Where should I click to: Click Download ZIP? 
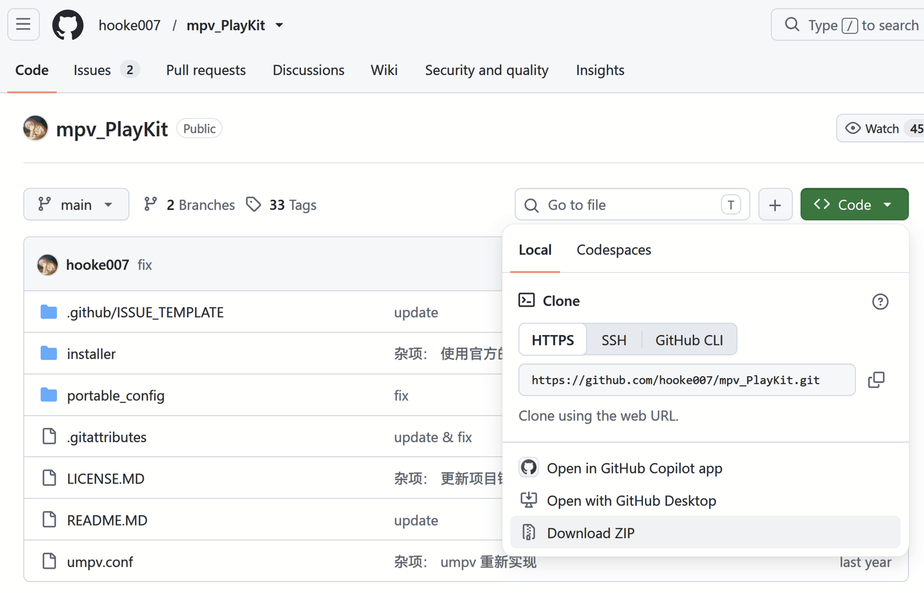705,533
